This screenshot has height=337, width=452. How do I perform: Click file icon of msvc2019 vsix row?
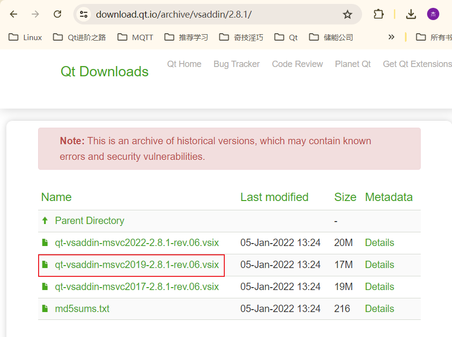click(45, 265)
